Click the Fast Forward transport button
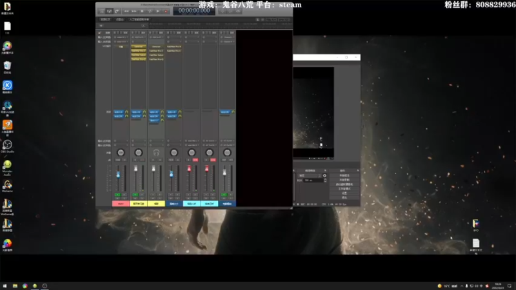 (x=134, y=11)
